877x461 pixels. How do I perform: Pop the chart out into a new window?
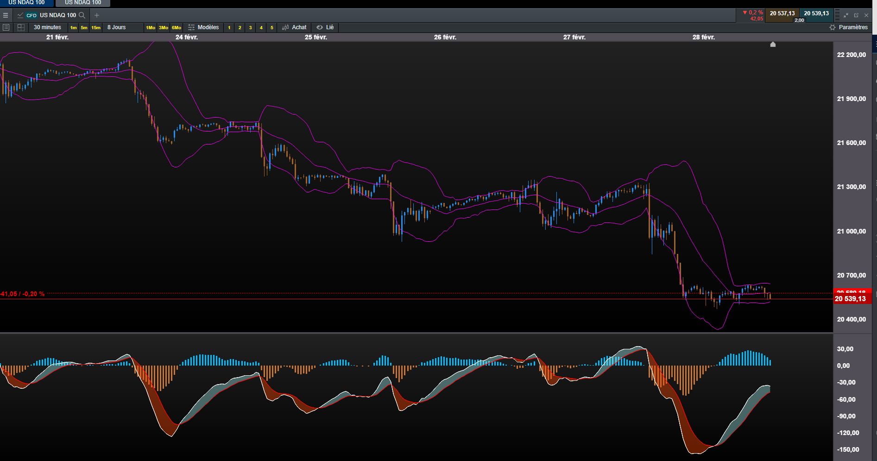[856, 15]
